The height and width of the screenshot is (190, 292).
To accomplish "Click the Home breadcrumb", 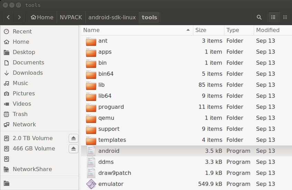I will click(x=42, y=17).
